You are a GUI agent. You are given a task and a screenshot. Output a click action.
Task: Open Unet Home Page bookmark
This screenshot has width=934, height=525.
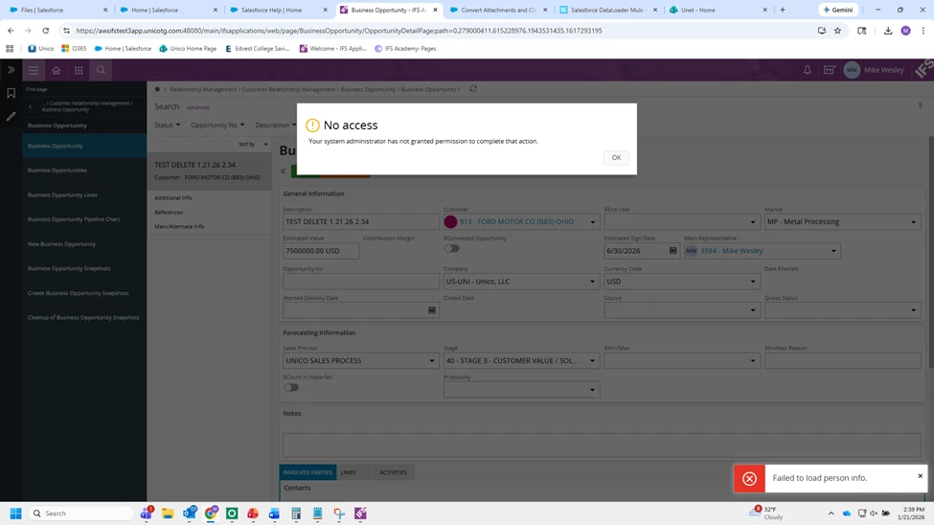pyautogui.click(x=187, y=49)
